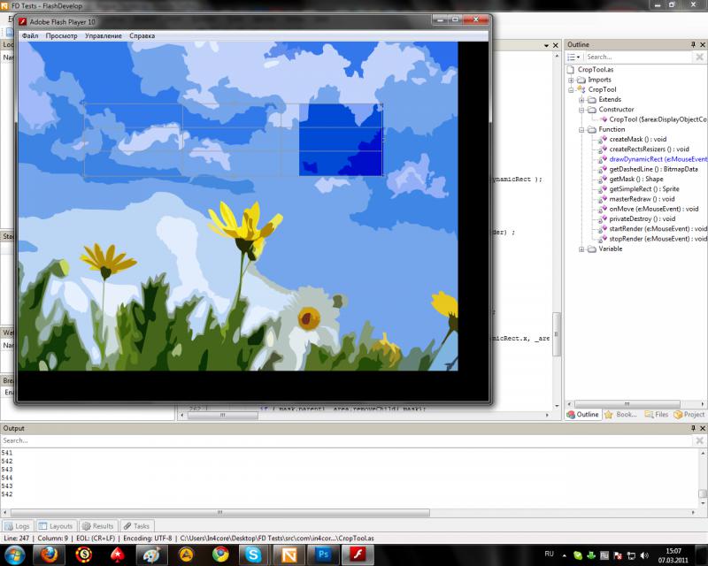Collapse the Function folder in Outline

(581, 129)
